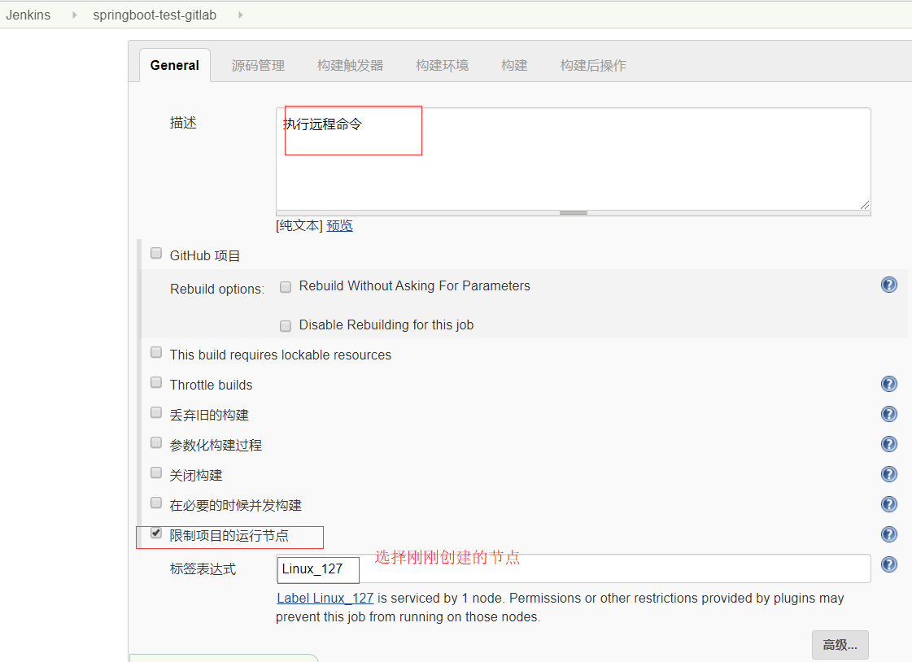The height and width of the screenshot is (662, 912).
Task: Open help for 参数化构建过程
Action: tap(888, 444)
